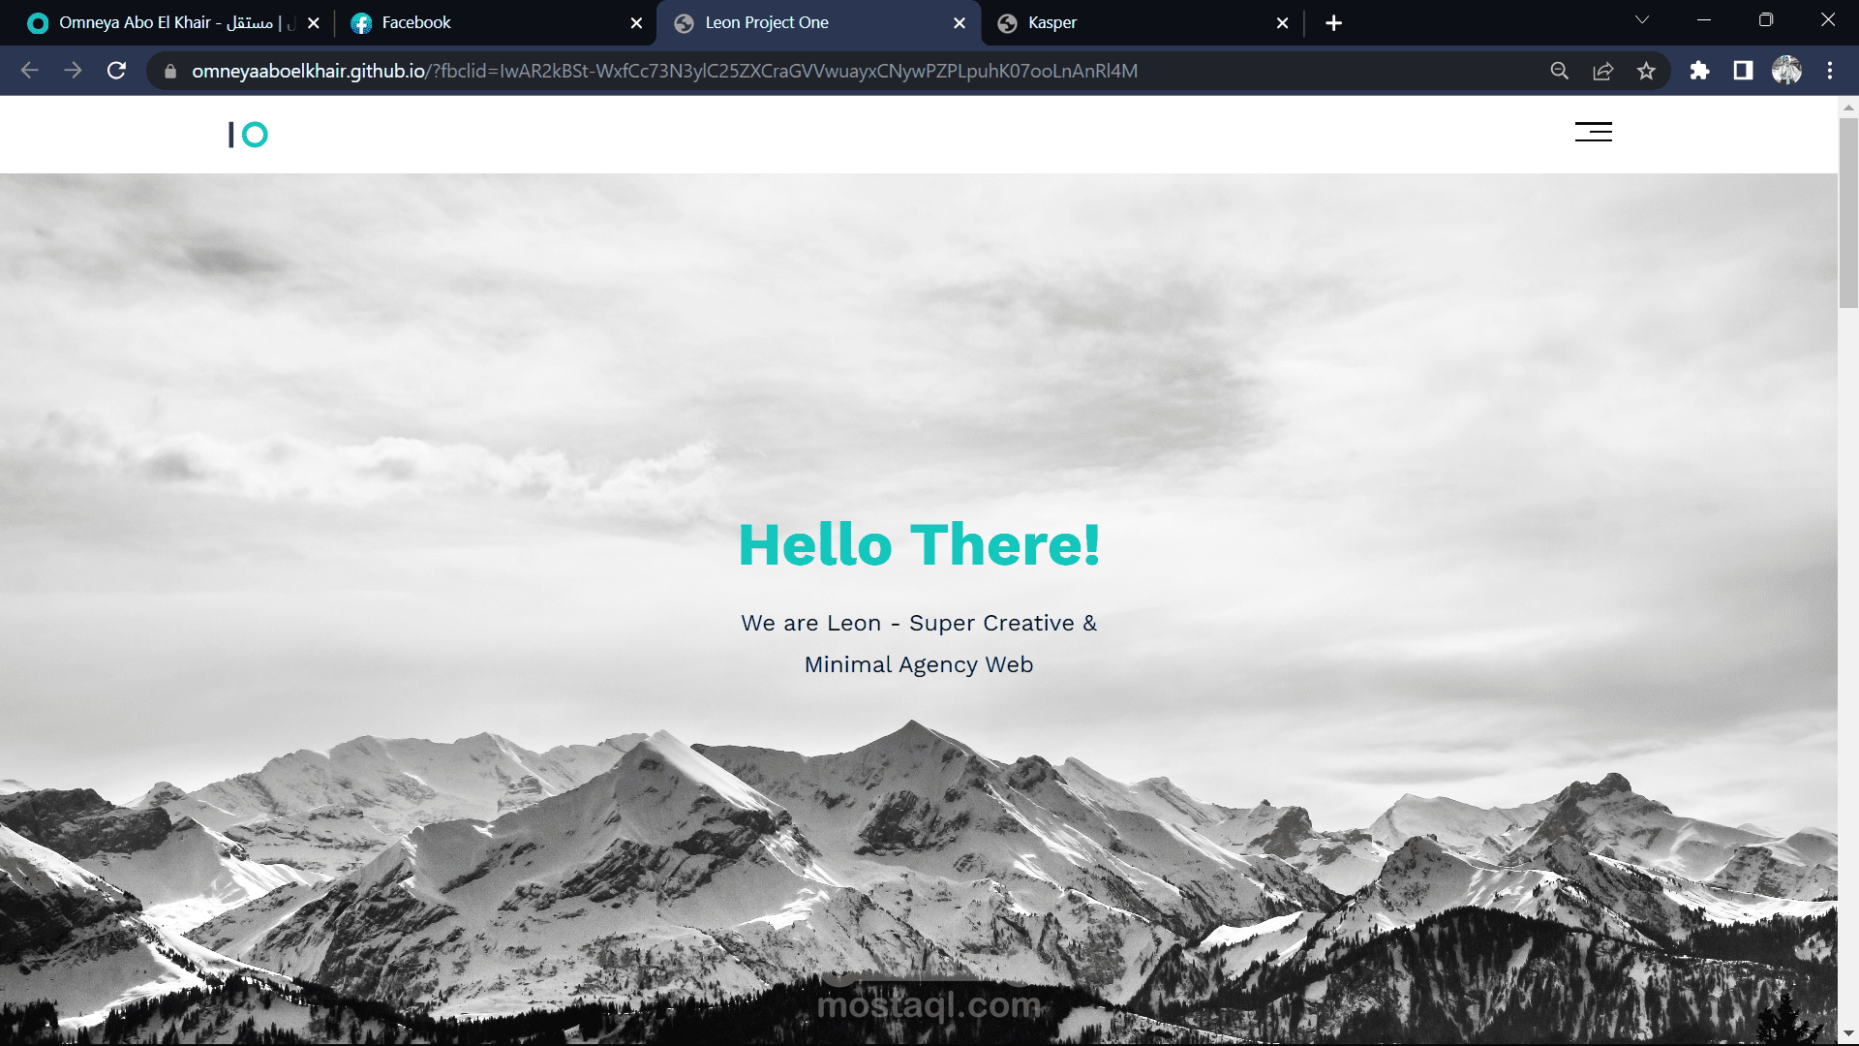Go back to the previous page
1859x1046 pixels.
(x=30, y=70)
